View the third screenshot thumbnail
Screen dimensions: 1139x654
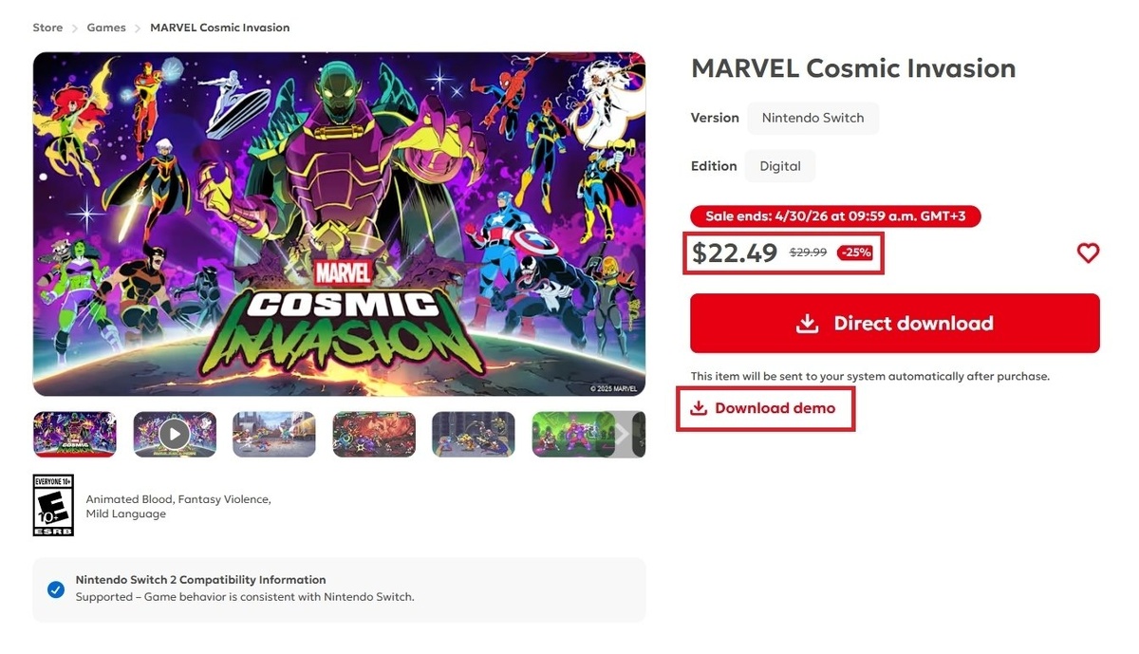click(x=274, y=435)
